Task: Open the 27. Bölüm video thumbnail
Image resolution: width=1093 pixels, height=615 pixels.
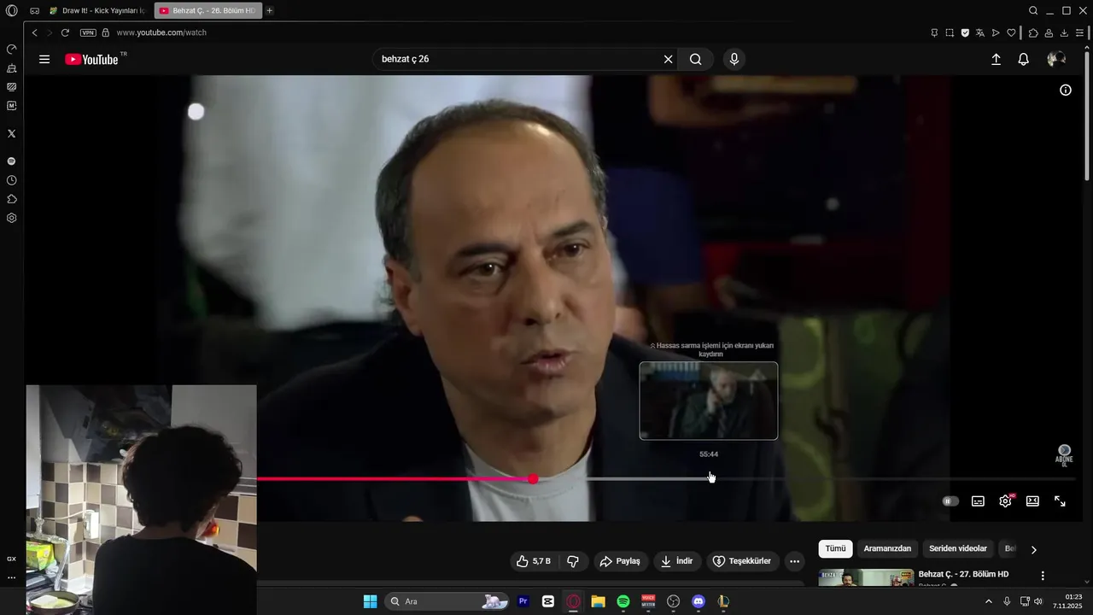Action: point(866,577)
